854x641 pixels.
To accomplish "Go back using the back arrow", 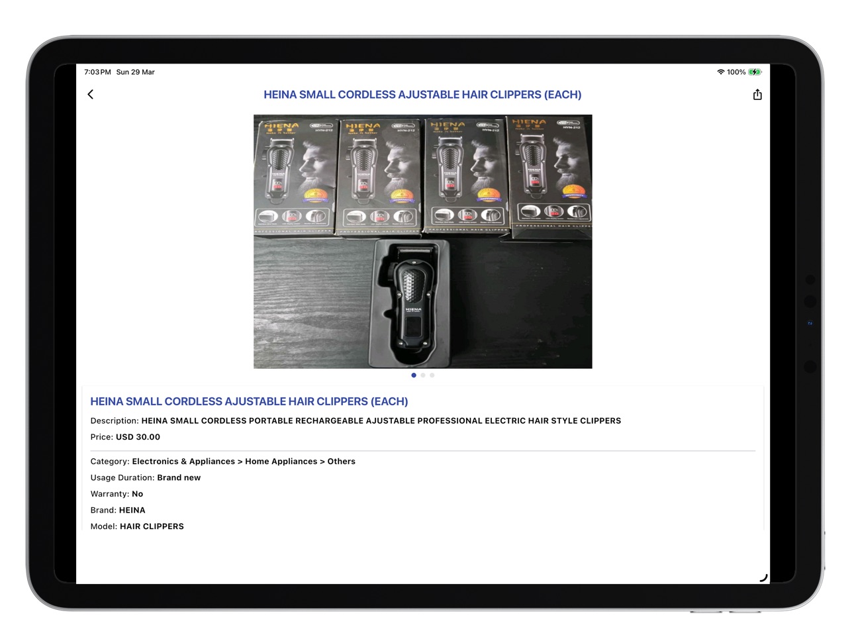I will (x=91, y=95).
